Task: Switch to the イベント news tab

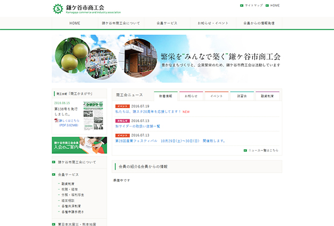Action: tap(217, 96)
